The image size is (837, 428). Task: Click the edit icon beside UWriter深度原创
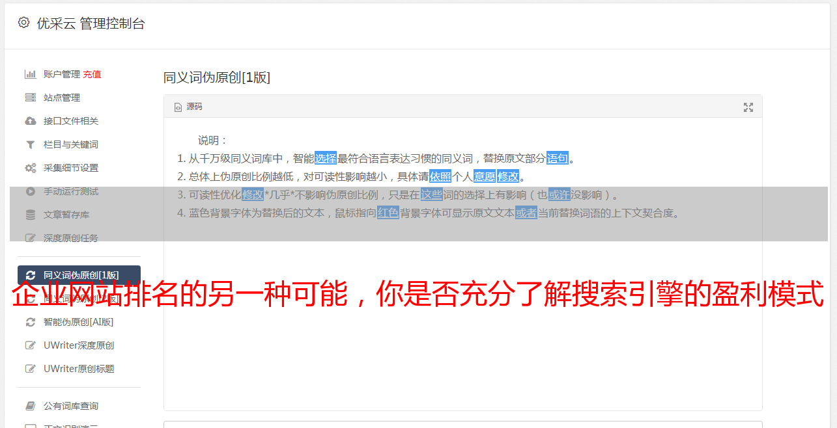pos(30,345)
